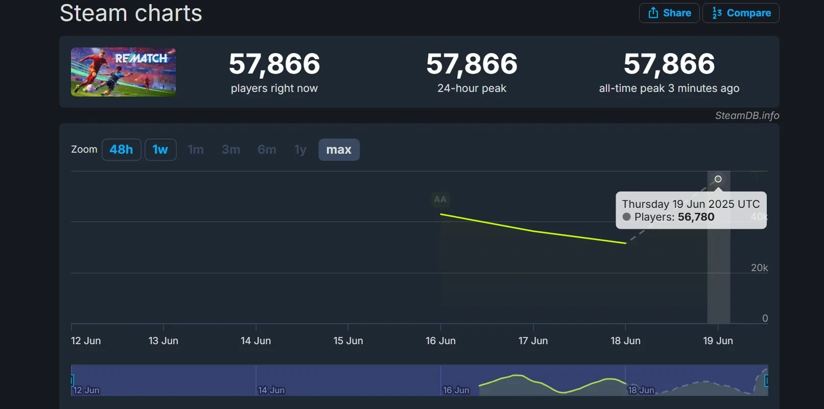
Task: Pick the 6m zoom range
Action: (267, 150)
